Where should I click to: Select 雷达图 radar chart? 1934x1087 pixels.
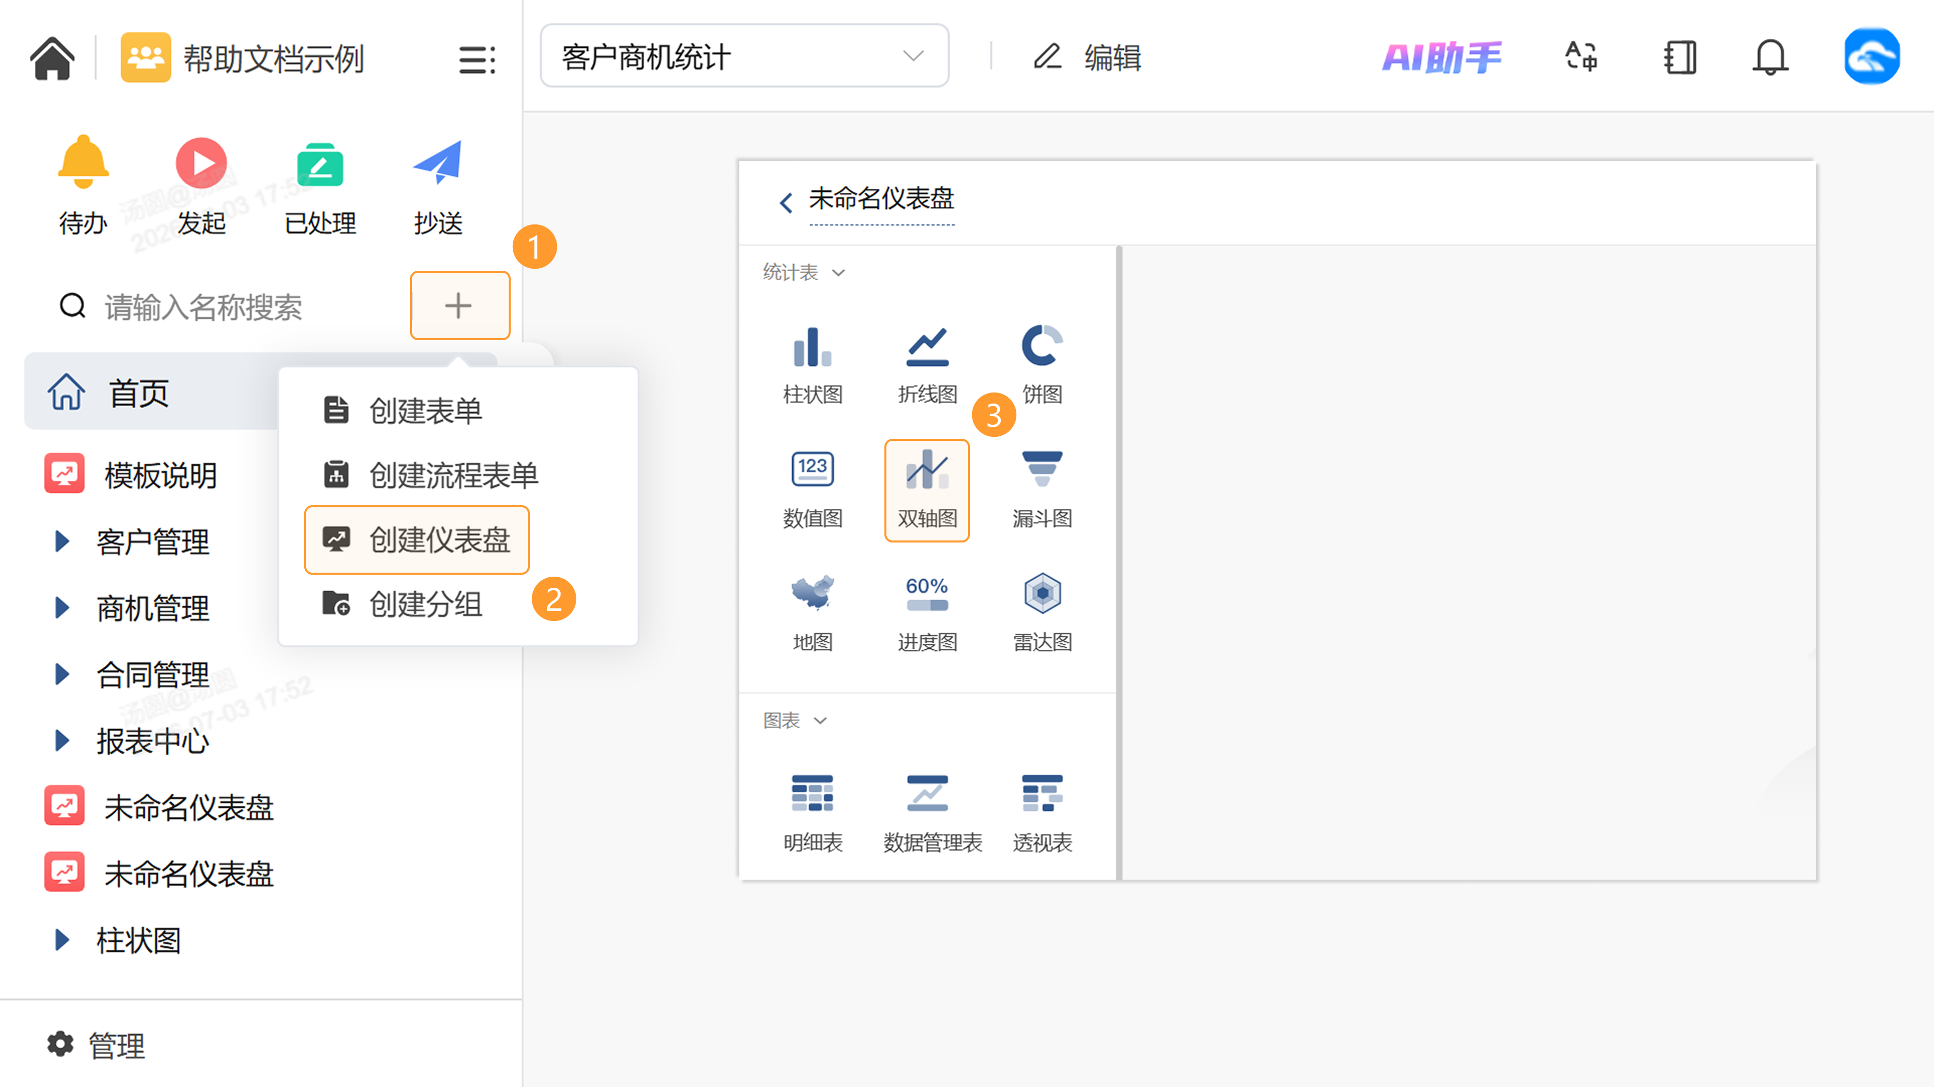1042,613
